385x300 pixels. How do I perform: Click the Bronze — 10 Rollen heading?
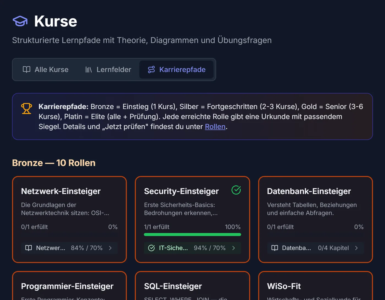pos(54,163)
